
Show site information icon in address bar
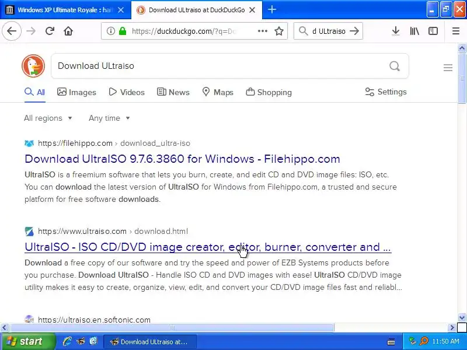tap(110, 31)
